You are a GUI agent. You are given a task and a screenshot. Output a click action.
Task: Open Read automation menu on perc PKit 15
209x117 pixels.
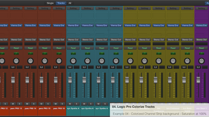pos(45,48)
